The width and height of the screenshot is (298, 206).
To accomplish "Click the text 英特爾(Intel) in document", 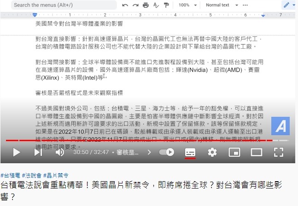I will (x=81, y=78).
